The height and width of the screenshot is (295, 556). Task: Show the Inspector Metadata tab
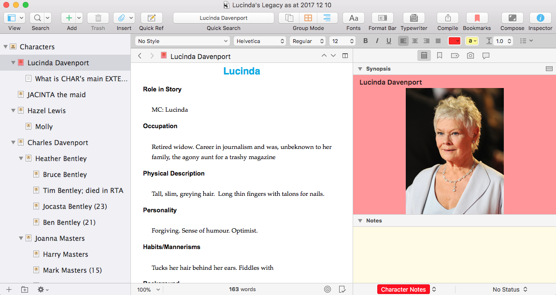coord(455,56)
